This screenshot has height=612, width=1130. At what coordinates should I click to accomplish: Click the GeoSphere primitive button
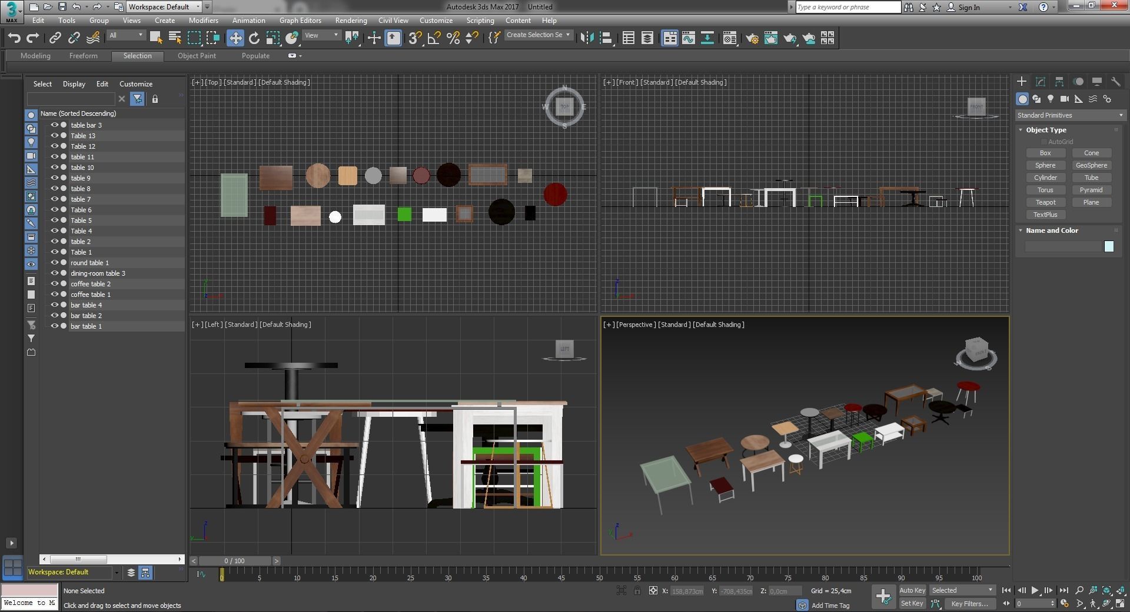coord(1091,165)
